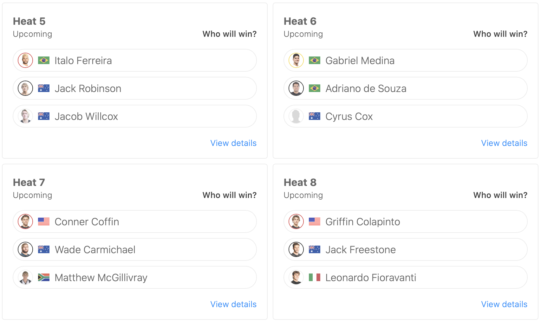The height and width of the screenshot is (323, 541).
Task: Open View details for Heat 6
Action: click(504, 143)
